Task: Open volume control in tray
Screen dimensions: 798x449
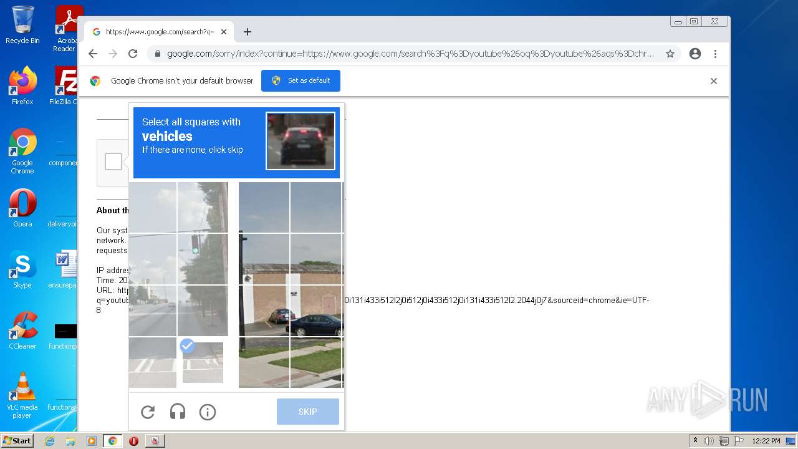Action: coord(708,441)
